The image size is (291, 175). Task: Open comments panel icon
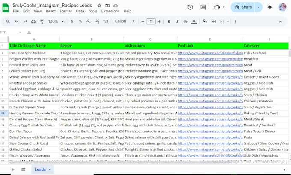[x=203, y=7]
